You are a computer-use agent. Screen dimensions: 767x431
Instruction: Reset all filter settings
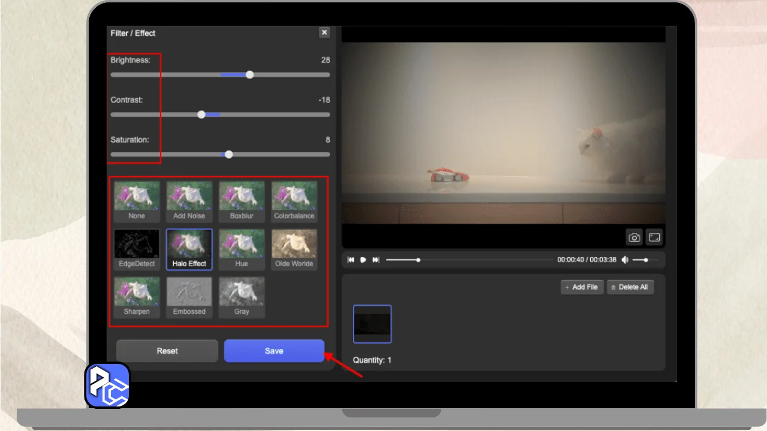(167, 351)
